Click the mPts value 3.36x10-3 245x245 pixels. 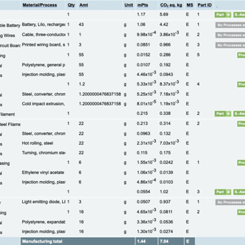(146, 221)
